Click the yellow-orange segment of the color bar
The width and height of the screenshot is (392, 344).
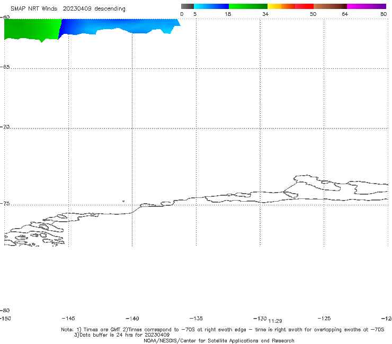[281, 6]
